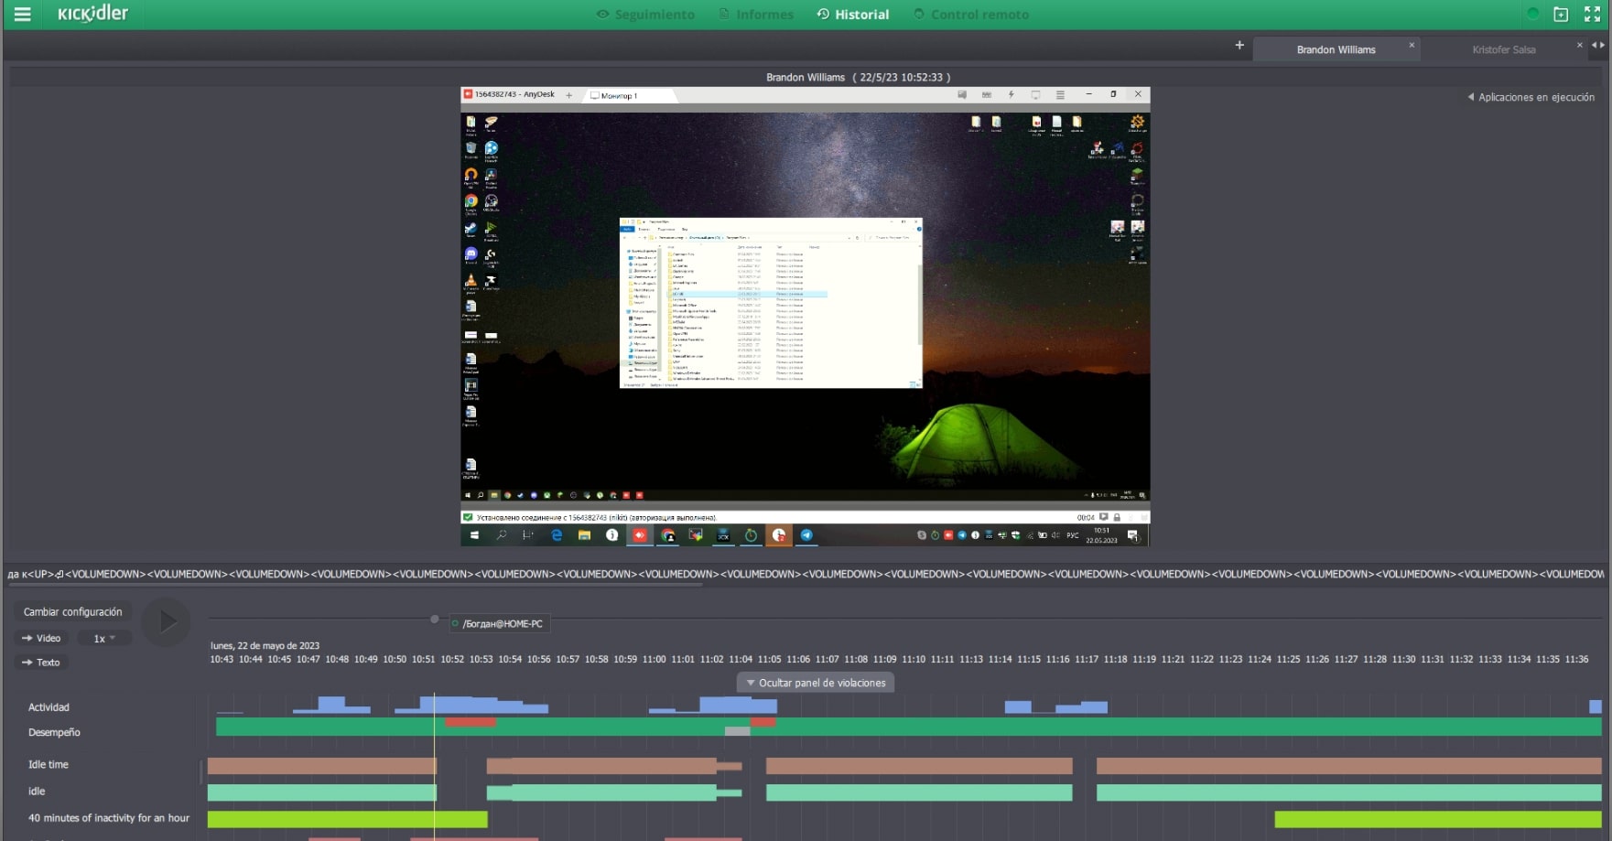Click the 11:36 time label on timeline
The image size is (1612, 841).
pos(1576,659)
